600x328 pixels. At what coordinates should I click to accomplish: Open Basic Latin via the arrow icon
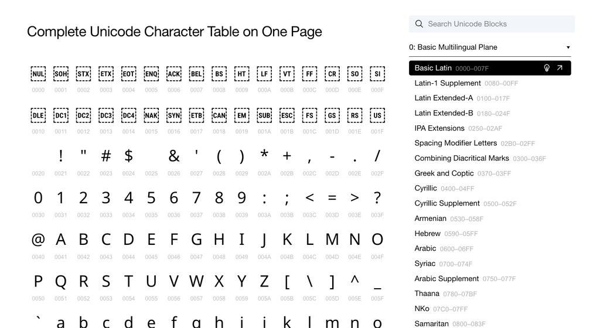(560, 68)
